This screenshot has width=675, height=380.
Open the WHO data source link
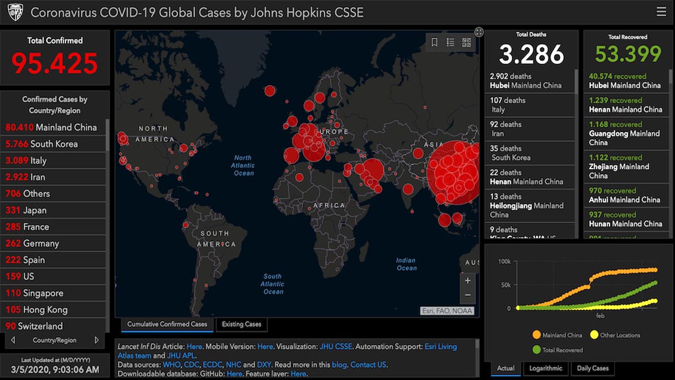pyautogui.click(x=171, y=365)
